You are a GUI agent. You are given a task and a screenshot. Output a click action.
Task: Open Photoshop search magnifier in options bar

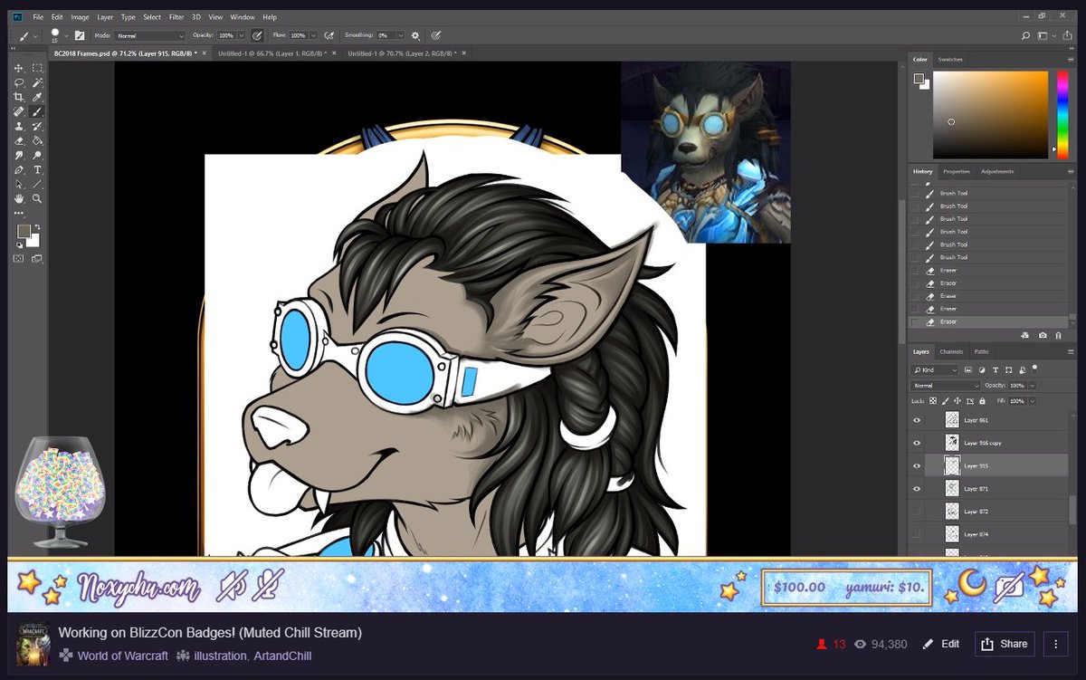(1025, 35)
